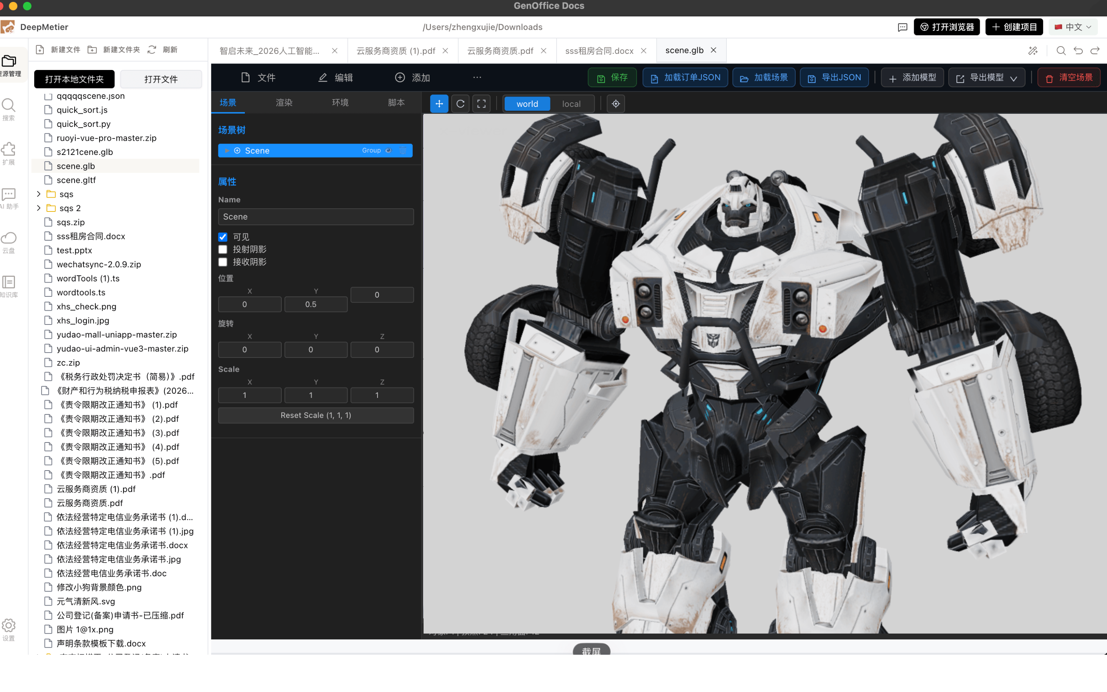Click the add-child plus icon on Scene
Screen dimensions: 1107x692
(x=237, y=151)
